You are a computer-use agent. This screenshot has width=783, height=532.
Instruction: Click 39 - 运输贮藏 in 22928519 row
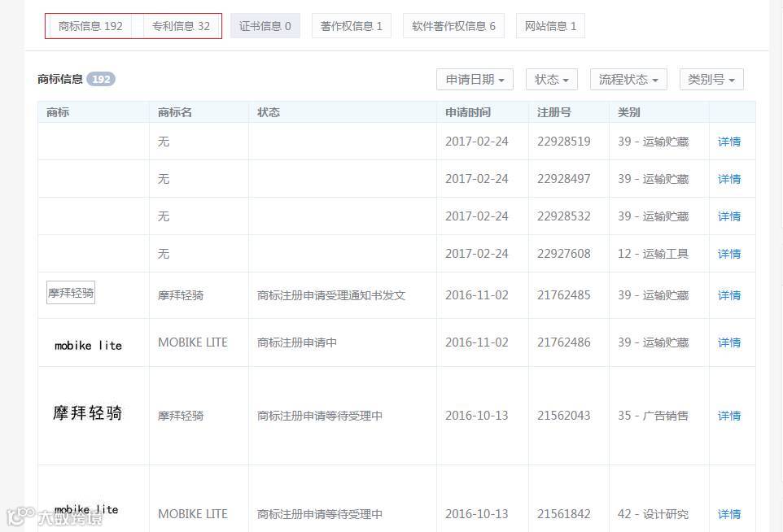point(653,142)
